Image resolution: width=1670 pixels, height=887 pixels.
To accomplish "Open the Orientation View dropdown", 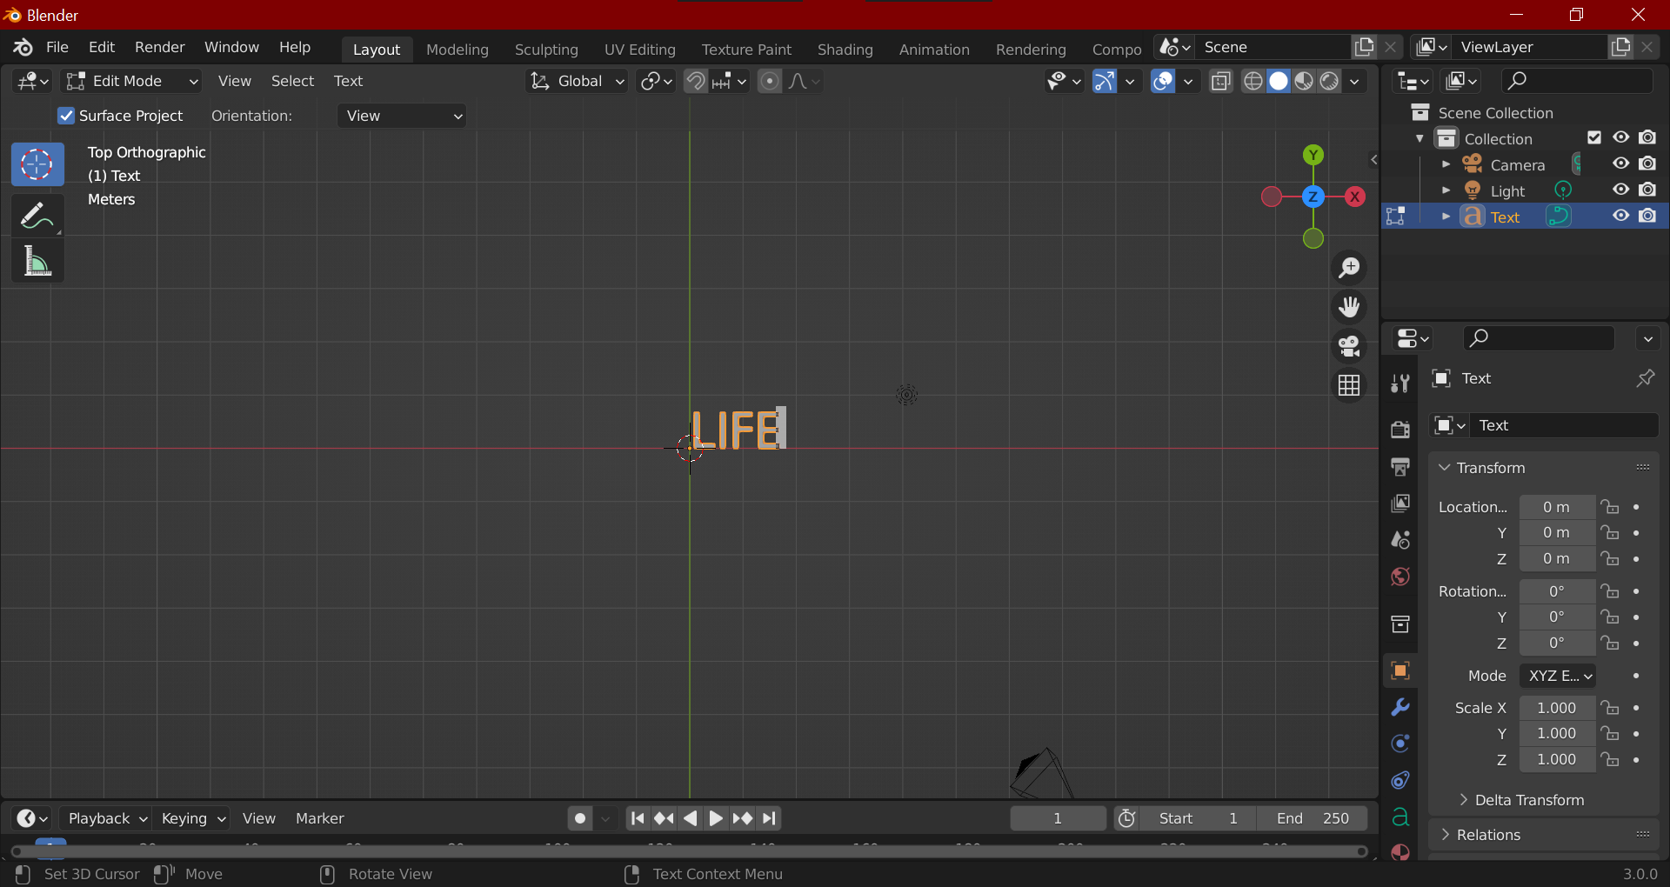I will click(x=402, y=116).
